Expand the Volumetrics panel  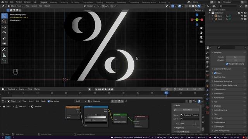(219, 93)
